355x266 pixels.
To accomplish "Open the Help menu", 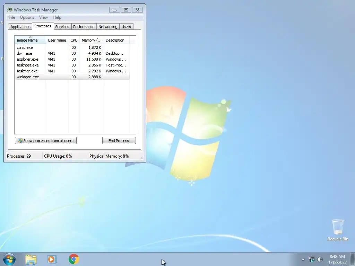I will (x=57, y=17).
